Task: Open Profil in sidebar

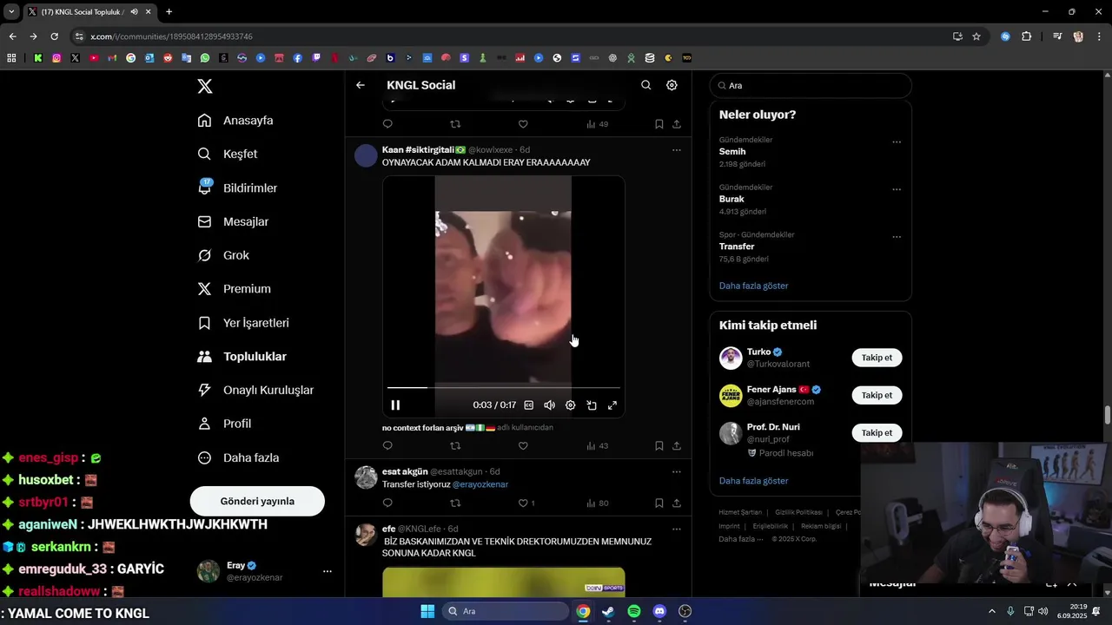Action: 224,424
